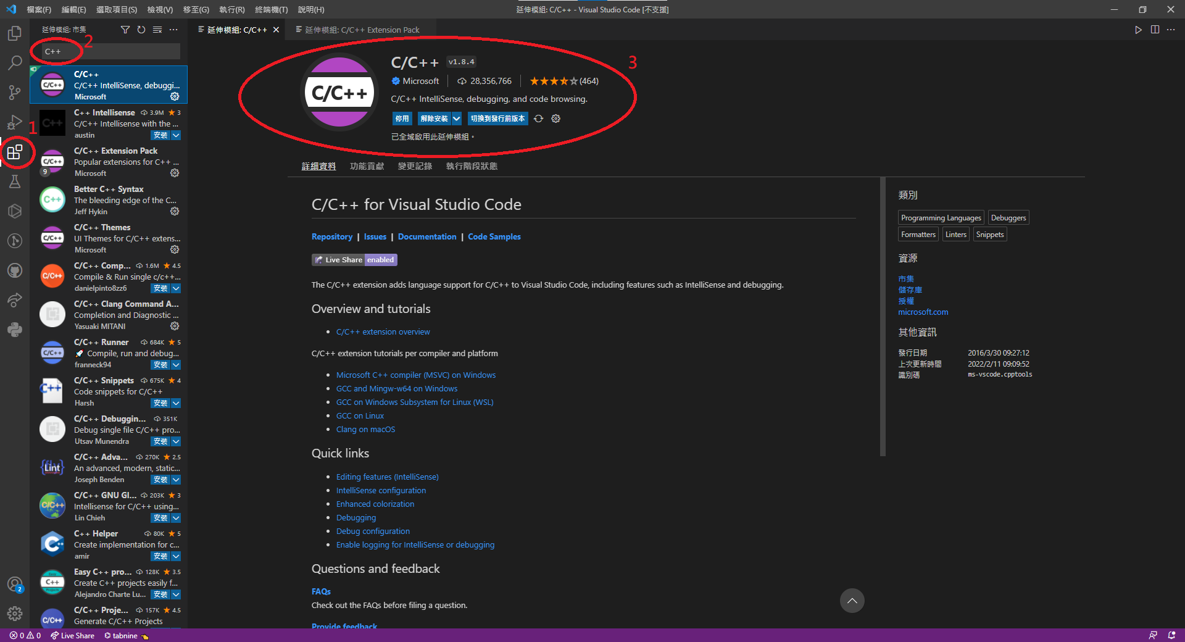Open the Source Control view
Screen dimensions: 1185x642
tap(15, 92)
